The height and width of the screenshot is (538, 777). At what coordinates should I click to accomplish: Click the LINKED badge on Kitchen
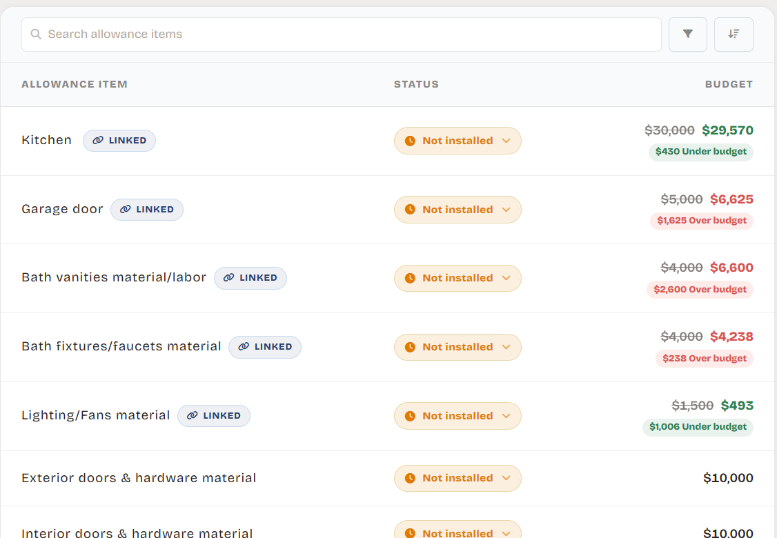pyautogui.click(x=119, y=141)
